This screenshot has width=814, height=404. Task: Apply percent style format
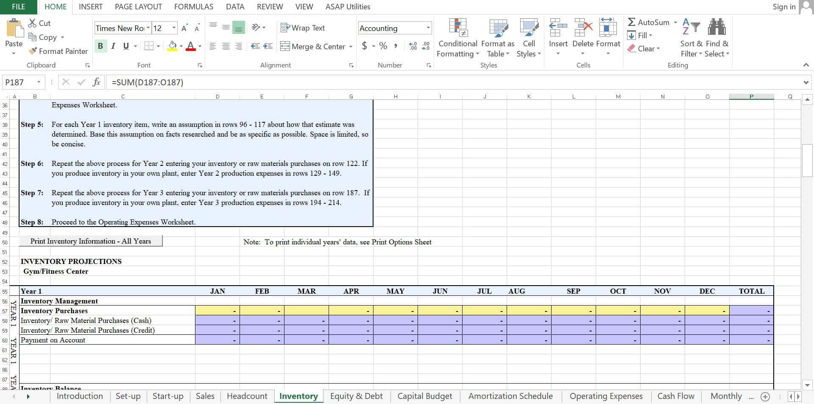383,46
